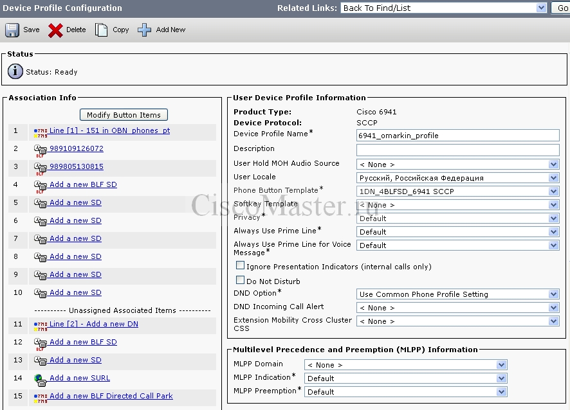570x410 pixels.
Task: Click the Go button
Action: [x=561, y=8]
